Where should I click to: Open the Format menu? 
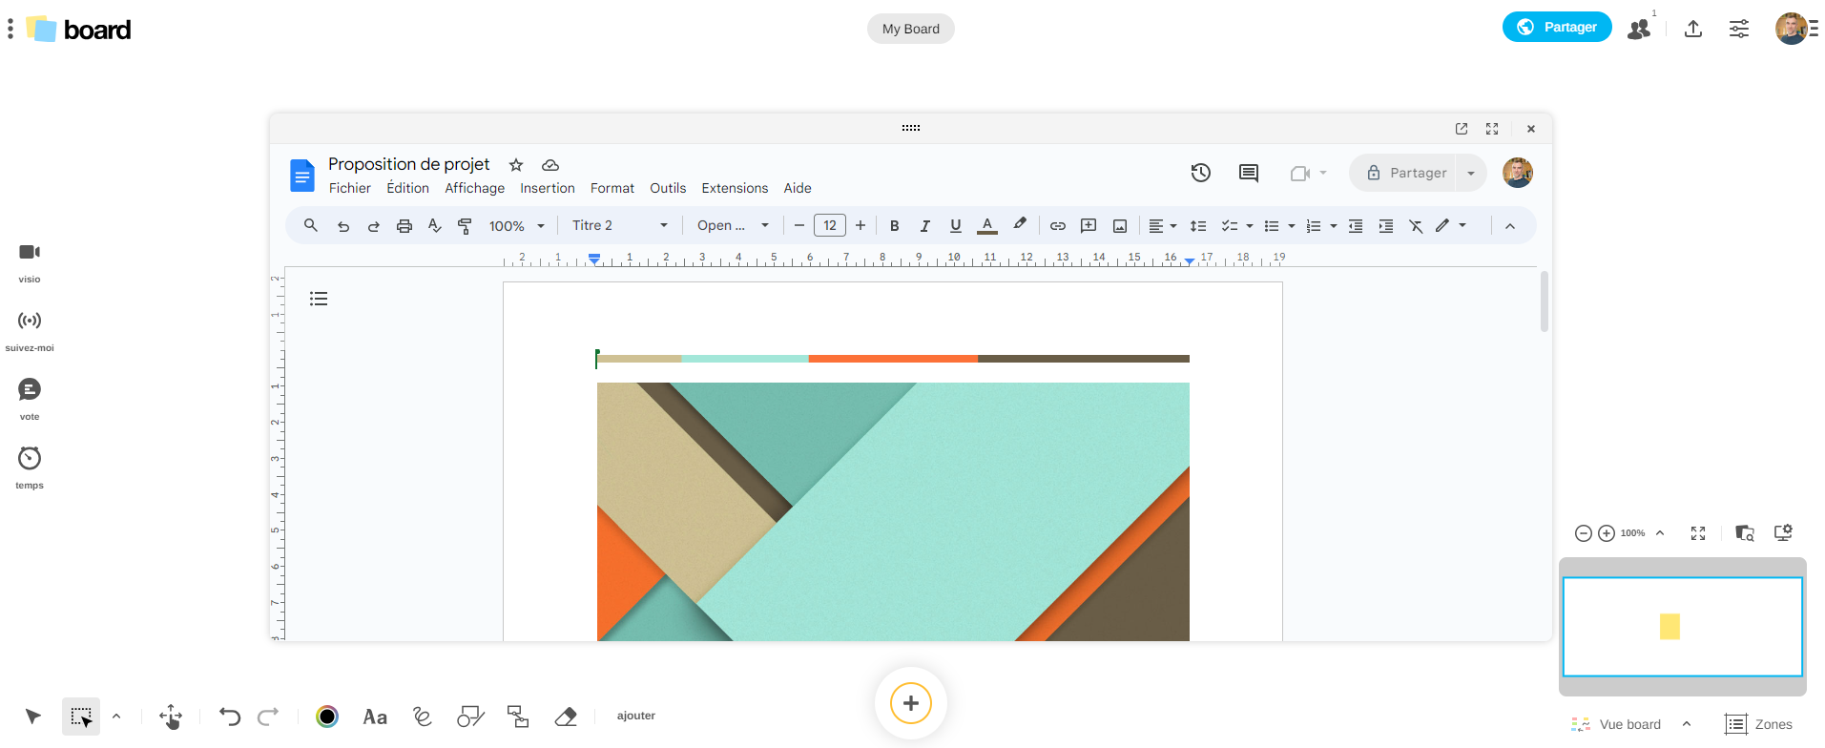click(x=612, y=189)
